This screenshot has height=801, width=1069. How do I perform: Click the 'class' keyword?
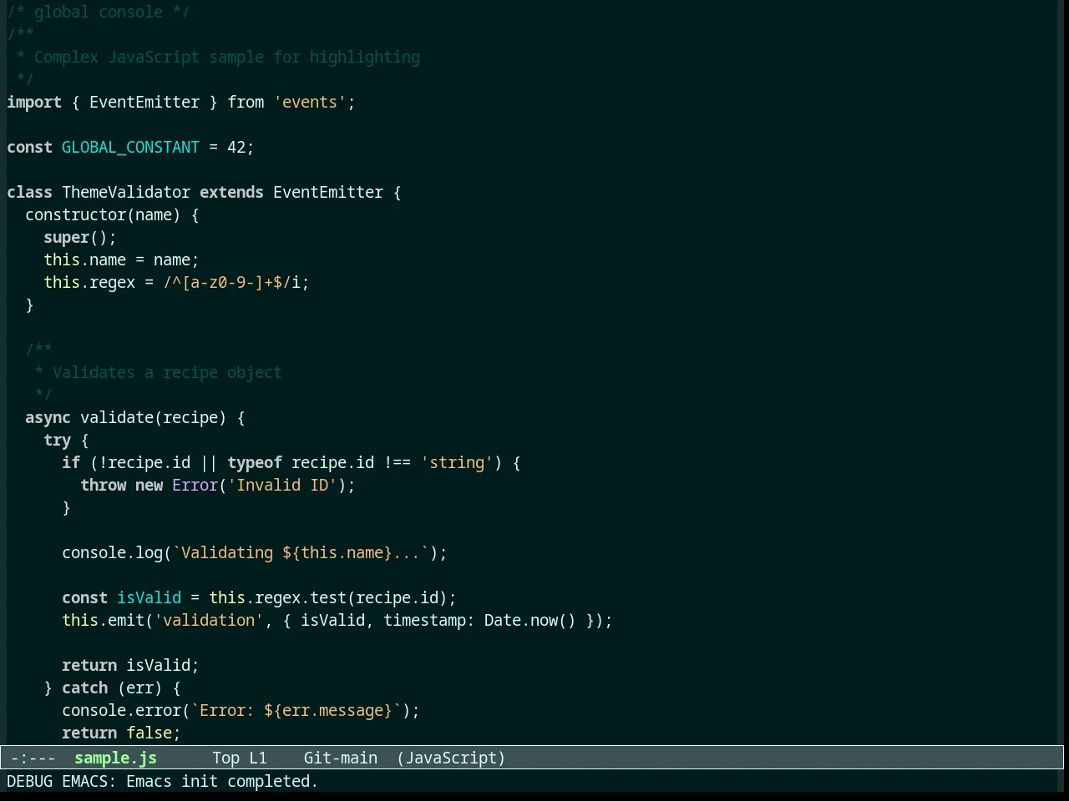[29, 192]
